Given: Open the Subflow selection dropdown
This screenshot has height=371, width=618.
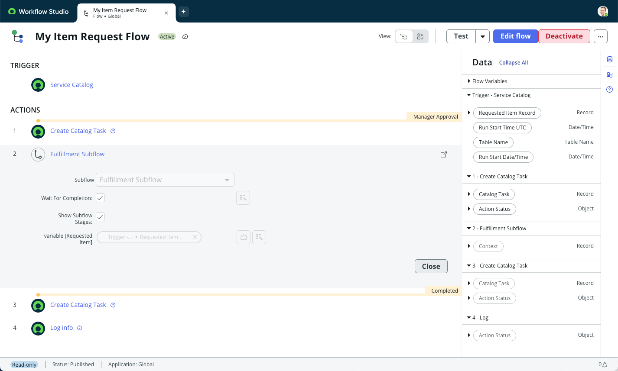Looking at the screenshot, I should pyautogui.click(x=165, y=180).
